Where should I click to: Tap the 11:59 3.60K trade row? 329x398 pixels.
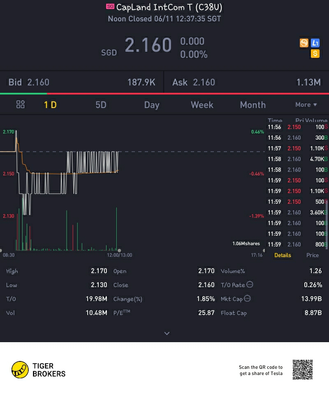point(297,212)
